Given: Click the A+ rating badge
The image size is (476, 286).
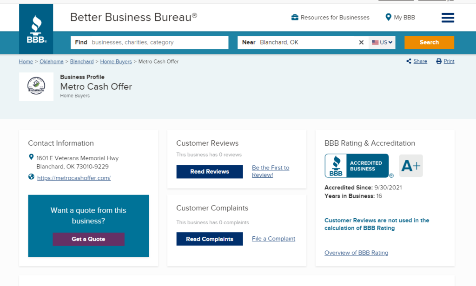Looking at the screenshot, I should point(411,166).
